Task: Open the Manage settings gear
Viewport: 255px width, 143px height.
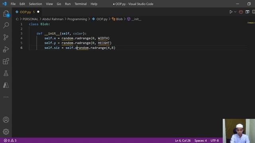Action: point(6,131)
